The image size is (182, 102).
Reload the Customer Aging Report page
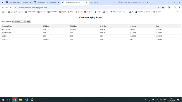[x=11, y=8]
